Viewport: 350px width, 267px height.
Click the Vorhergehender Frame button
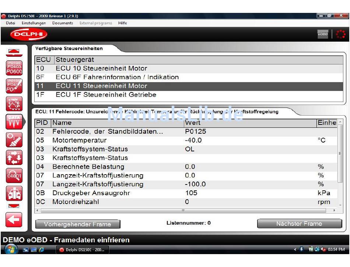(x=78, y=224)
